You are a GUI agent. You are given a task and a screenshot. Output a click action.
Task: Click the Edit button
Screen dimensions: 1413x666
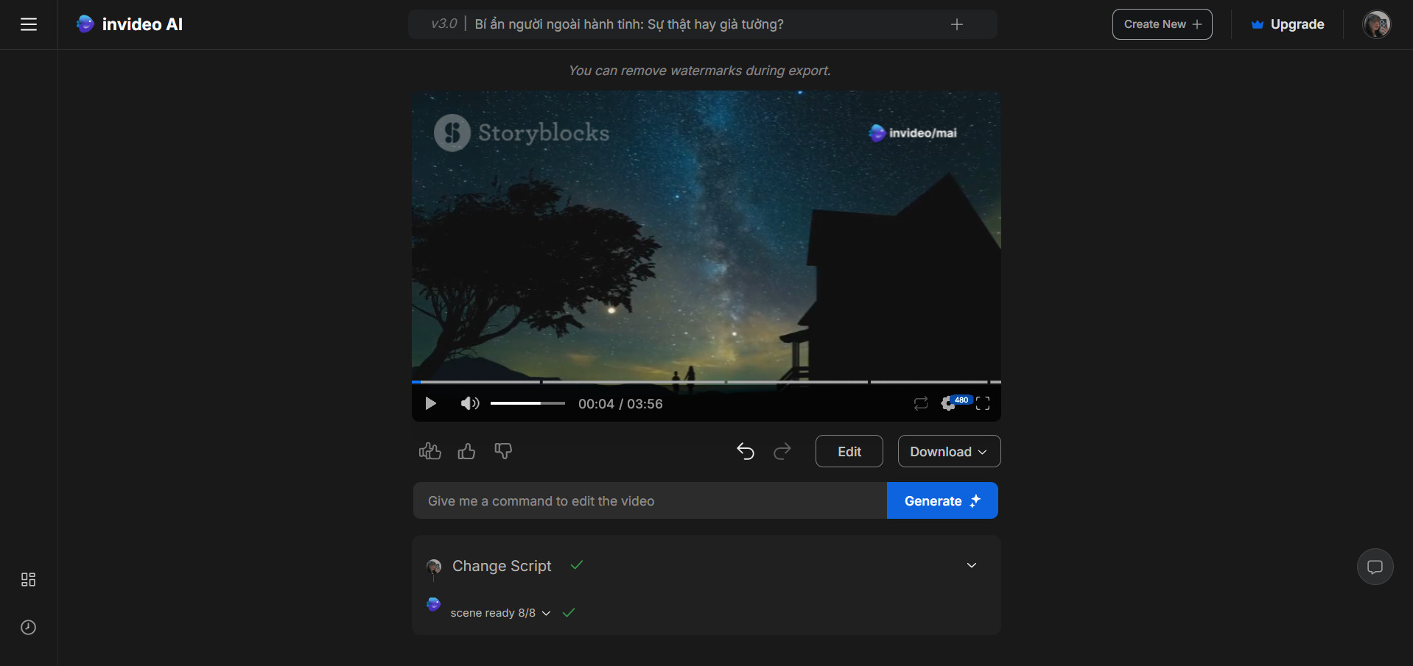point(849,451)
